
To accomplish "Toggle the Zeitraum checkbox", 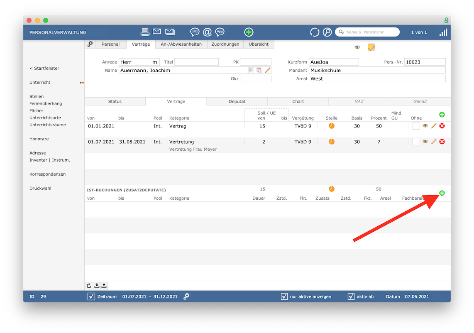I will click(91, 296).
